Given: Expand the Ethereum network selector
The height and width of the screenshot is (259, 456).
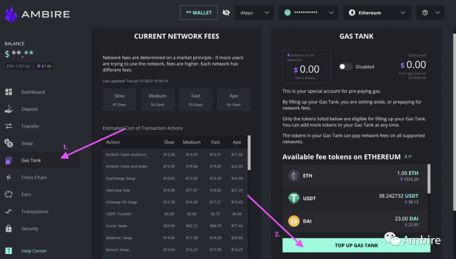Looking at the screenshot, I should click(377, 13).
